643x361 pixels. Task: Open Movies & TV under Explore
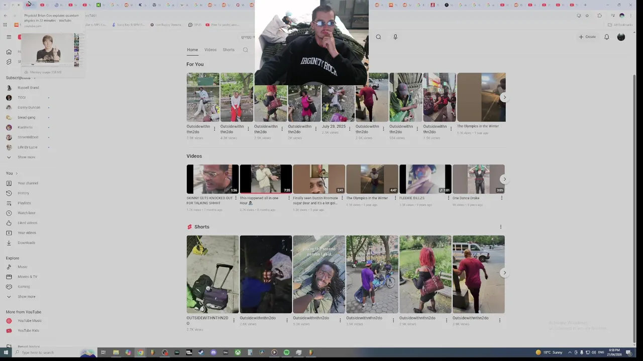pos(28,277)
